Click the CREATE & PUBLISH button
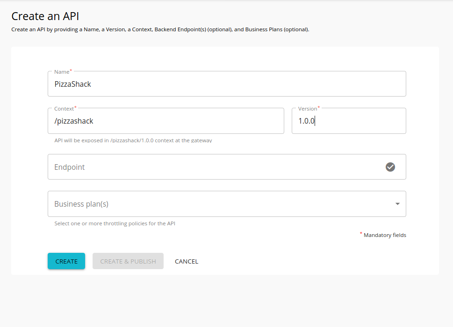 [128, 261]
